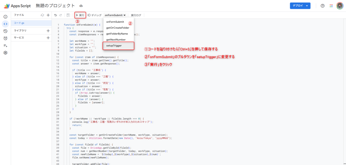Open Project Settings gear icon

pos(5,53)
